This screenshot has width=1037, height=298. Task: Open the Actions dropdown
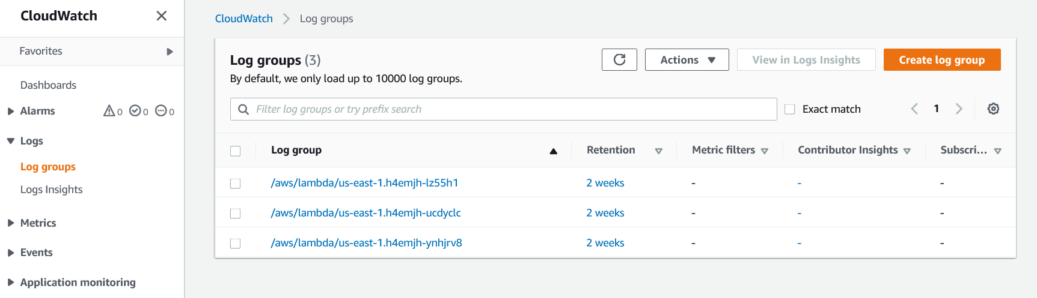point(687,59)
